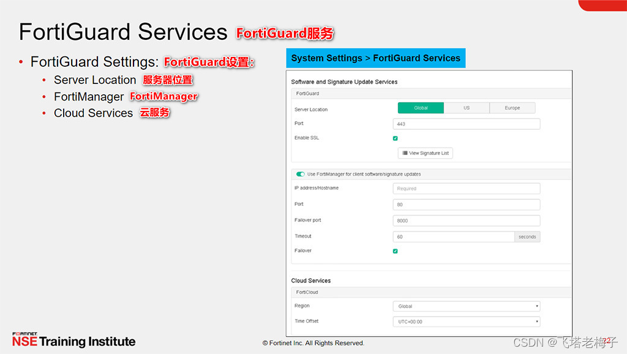
Task: Click the seconds unit label next to Timeout
Action: [527, 237]
